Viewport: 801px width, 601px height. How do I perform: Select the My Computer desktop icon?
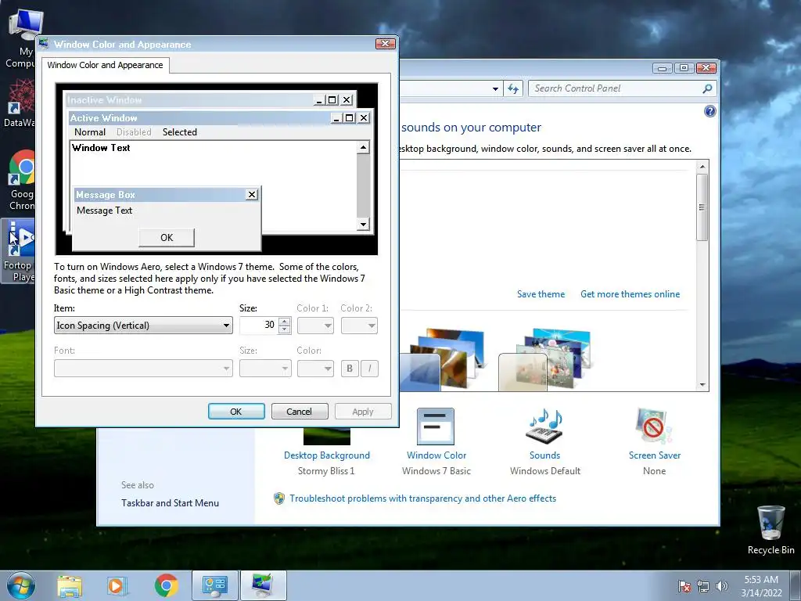(22, 38)
